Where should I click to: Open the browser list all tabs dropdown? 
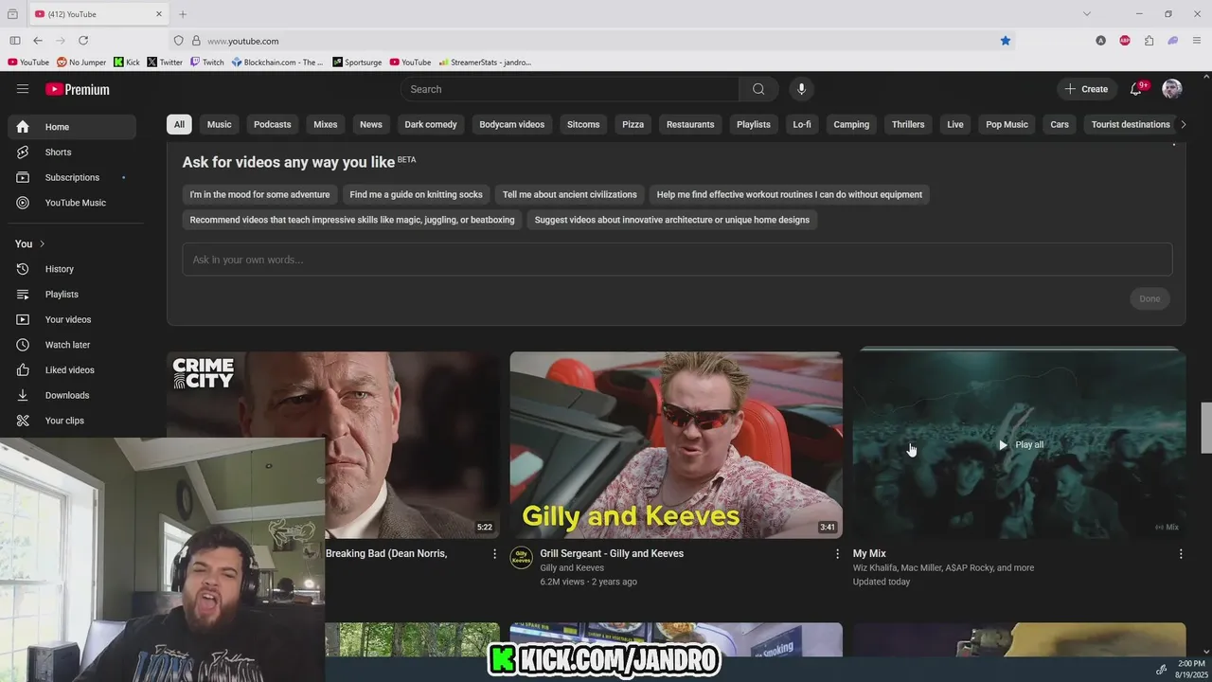(x=1087, y=14)
